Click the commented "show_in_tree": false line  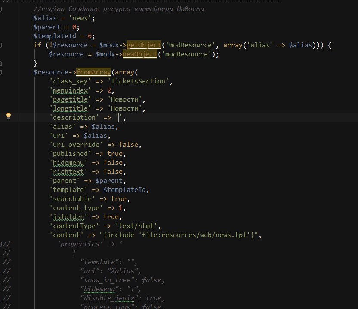pyautogui.click(x=122, y=280)
